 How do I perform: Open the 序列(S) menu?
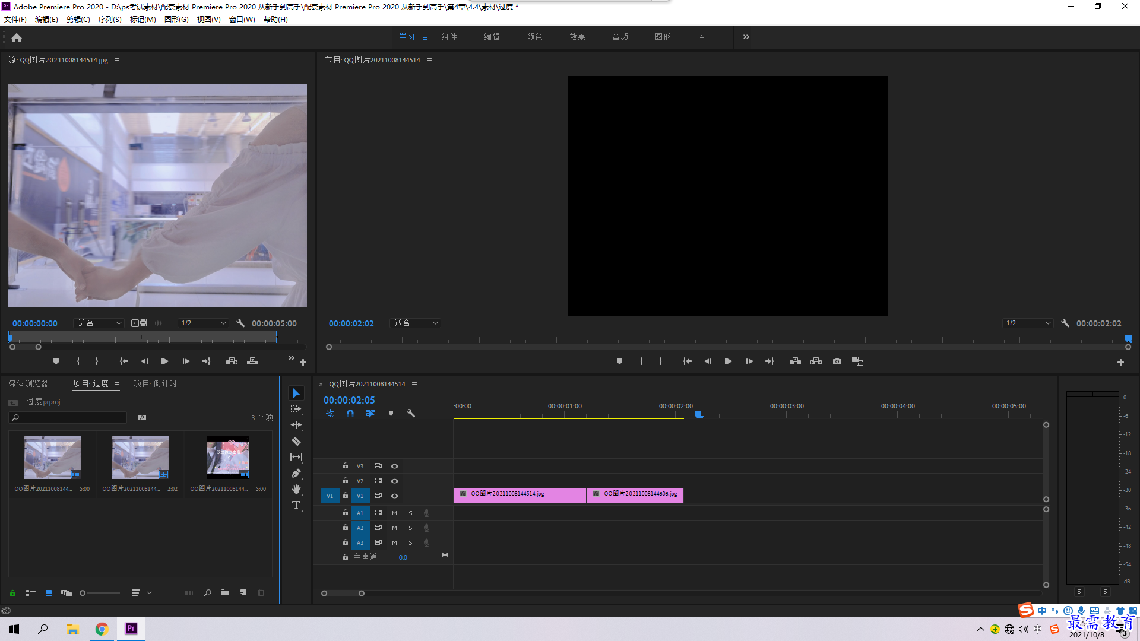coord(110,20)
